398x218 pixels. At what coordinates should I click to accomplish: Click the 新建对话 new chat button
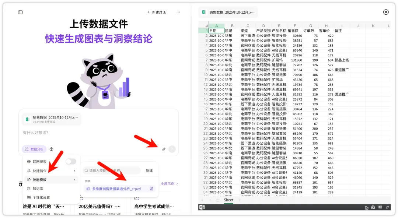pyautogui.click(x=156, y=12)
